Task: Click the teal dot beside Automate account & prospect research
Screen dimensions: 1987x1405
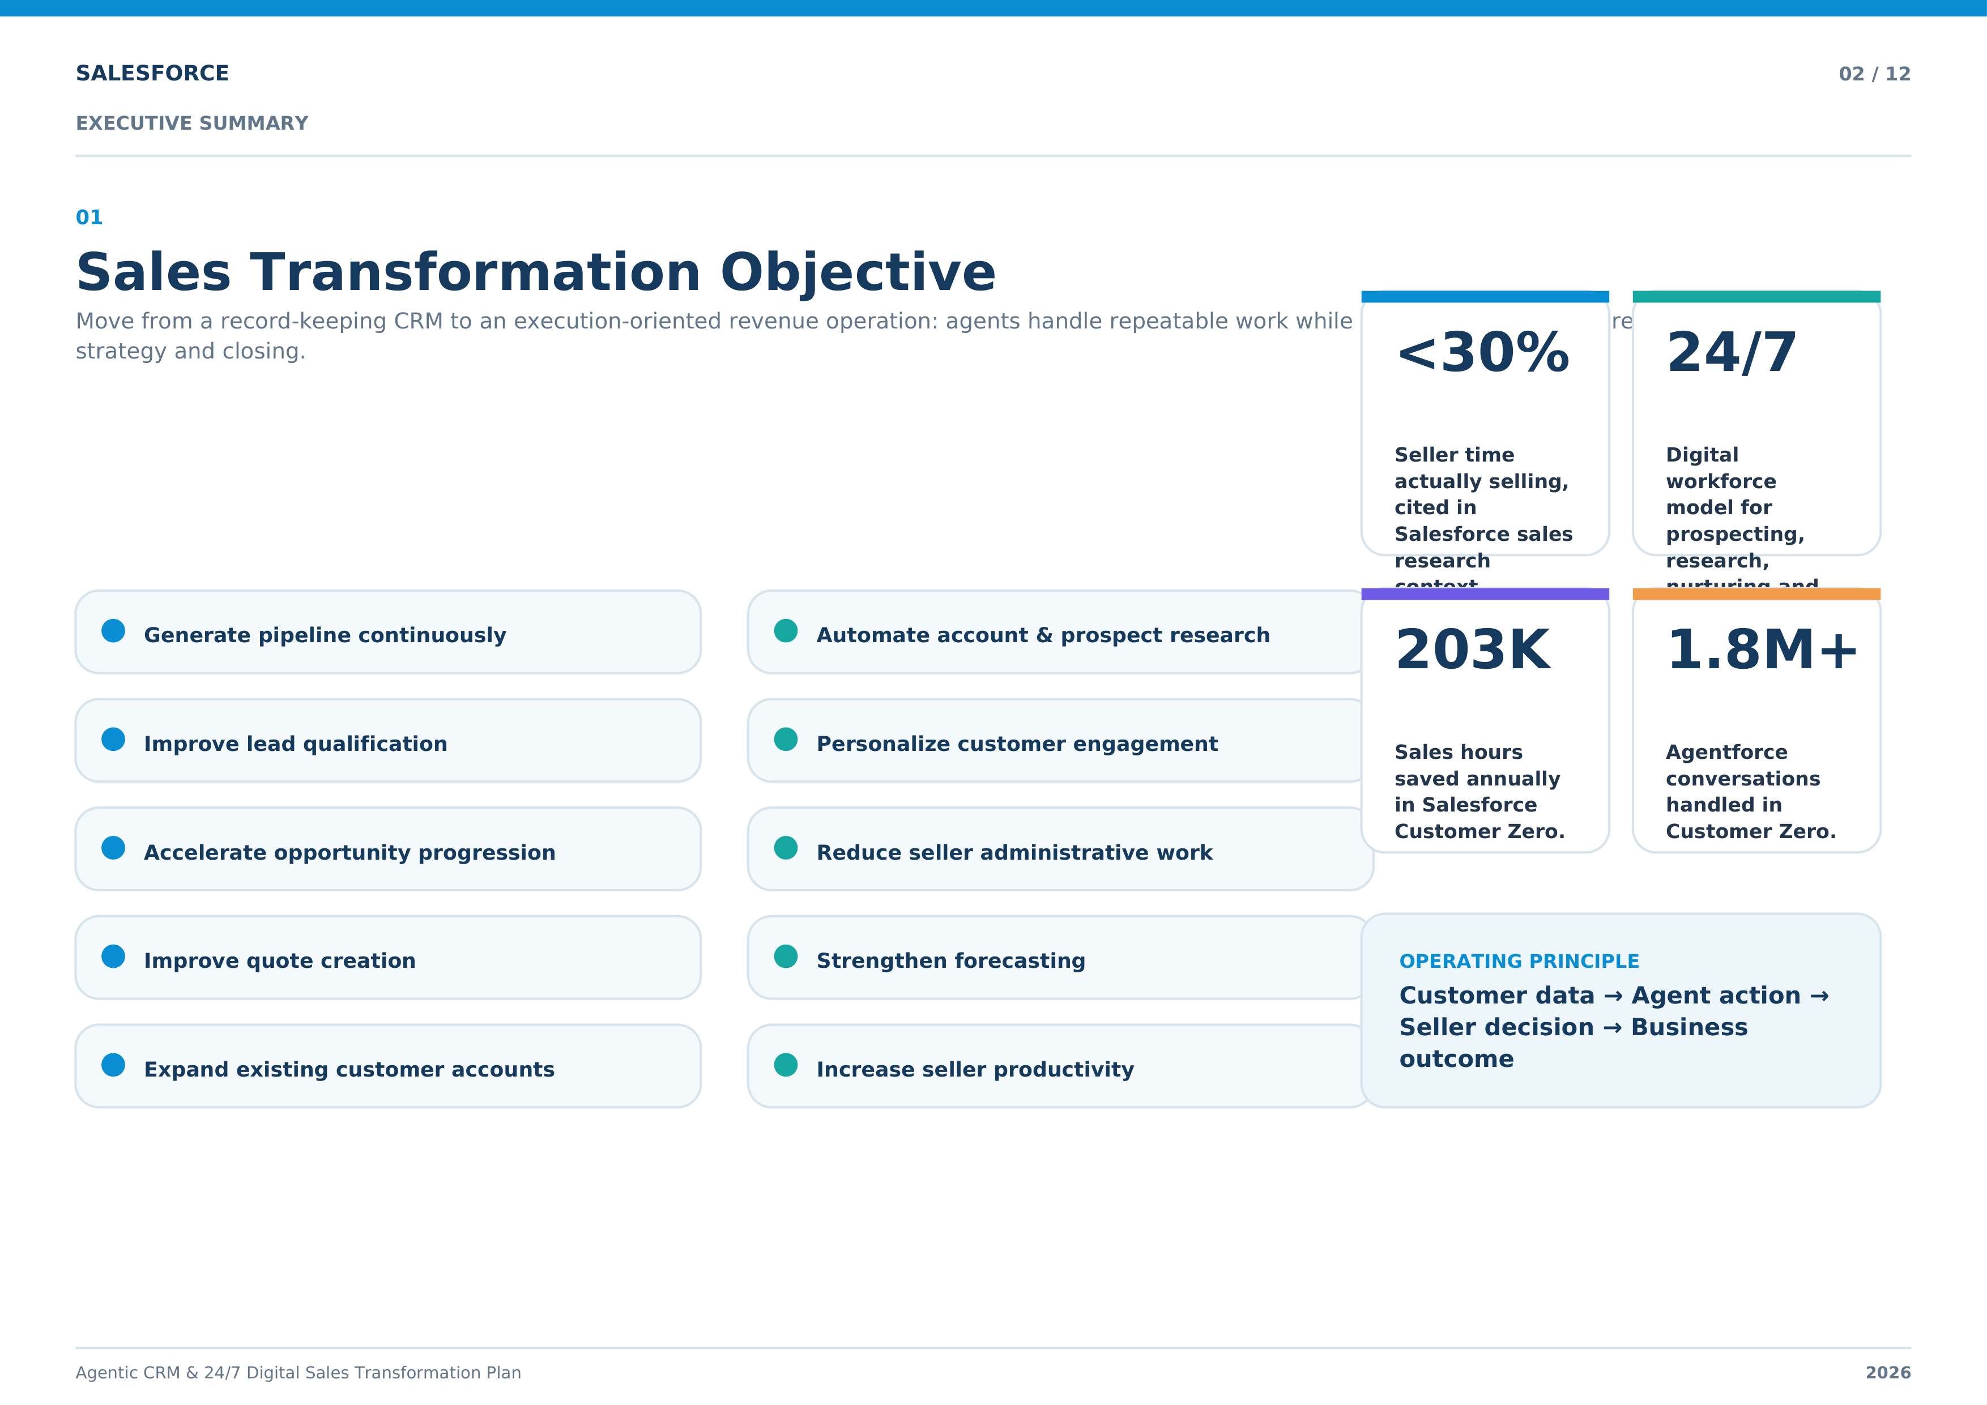Action: [786, 631]
